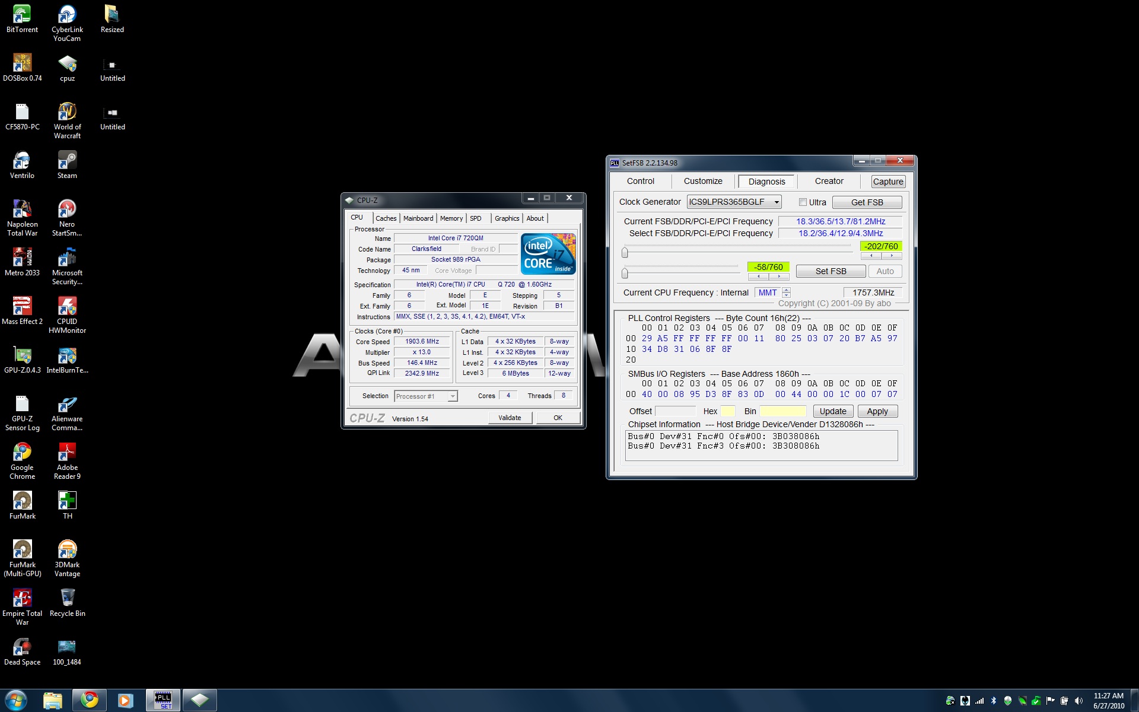Open the Creator tab in SetFSB
The height and width of the screenshot is (712, 1139).
(829, 181)
